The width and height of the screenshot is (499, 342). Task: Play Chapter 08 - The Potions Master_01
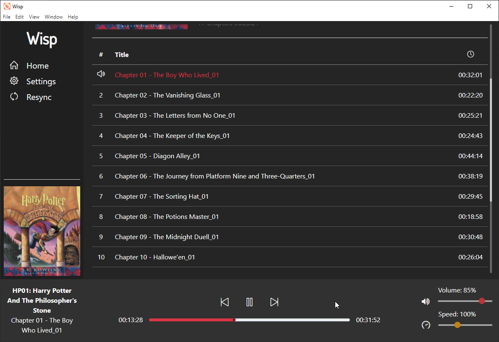tap(290, 216)
